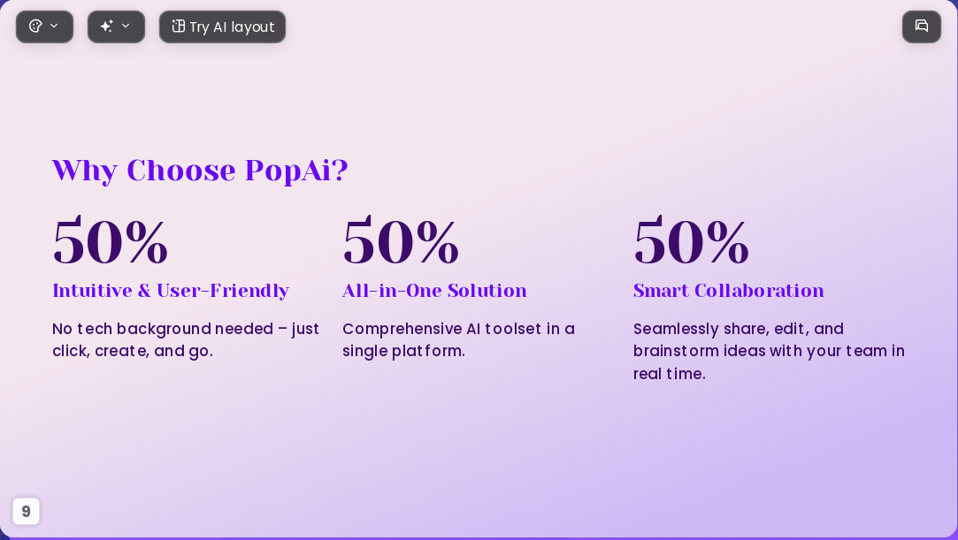
Task: Click the Comprehensive AI toolset paragraph
Action: (458, 340)
